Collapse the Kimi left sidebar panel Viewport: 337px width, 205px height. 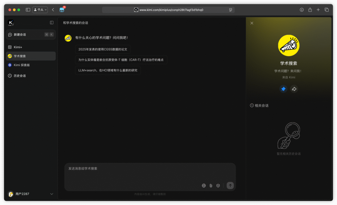[x=52, y=23]
